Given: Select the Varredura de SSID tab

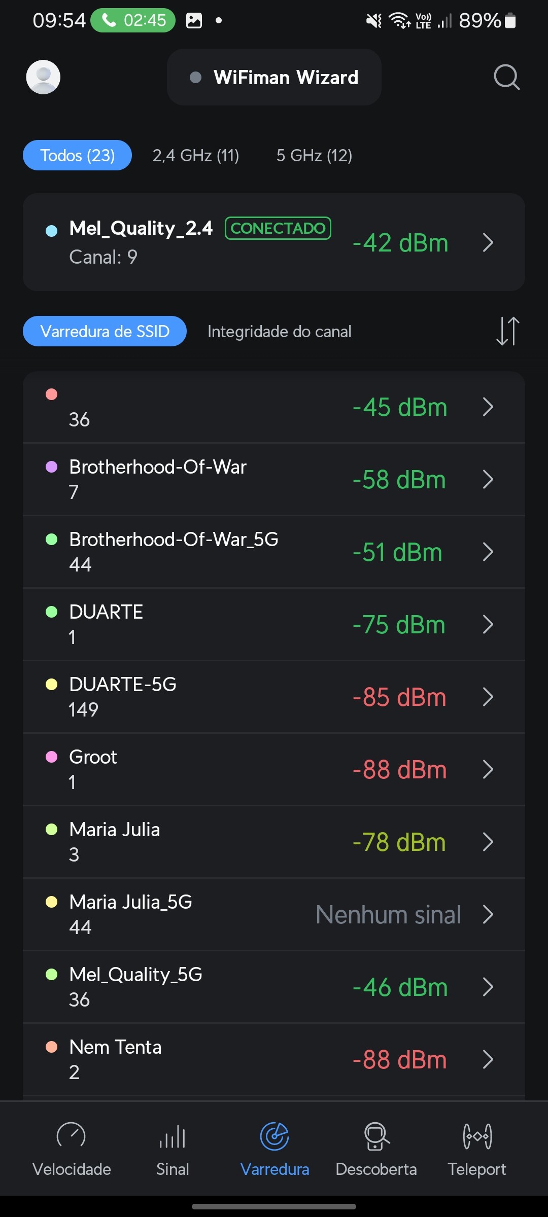Looking at the screenshot, I should (105, 331).
